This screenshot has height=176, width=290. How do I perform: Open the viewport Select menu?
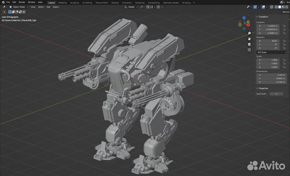41,7
